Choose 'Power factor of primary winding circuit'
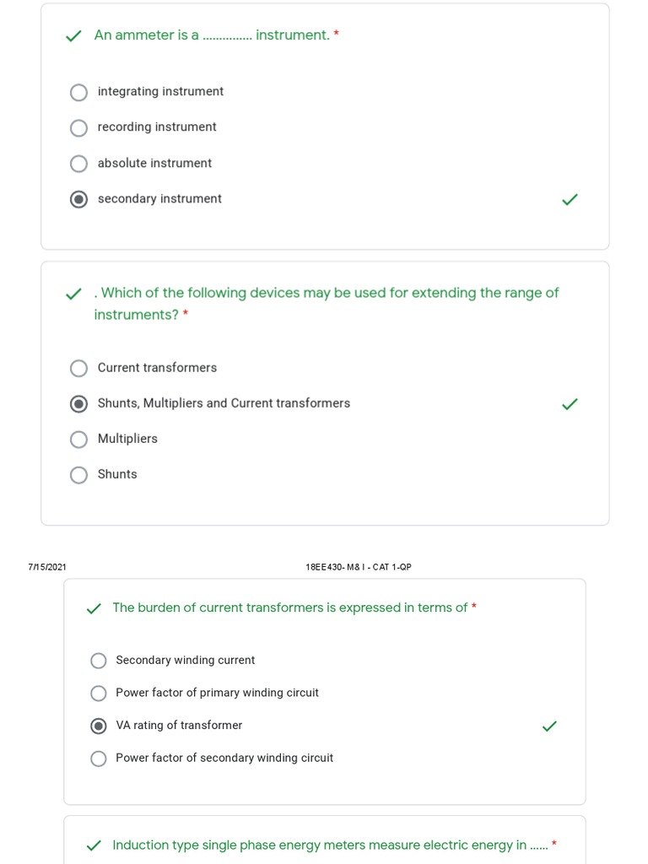Screen dimensions: 648x864 click(x=99, y=694)
